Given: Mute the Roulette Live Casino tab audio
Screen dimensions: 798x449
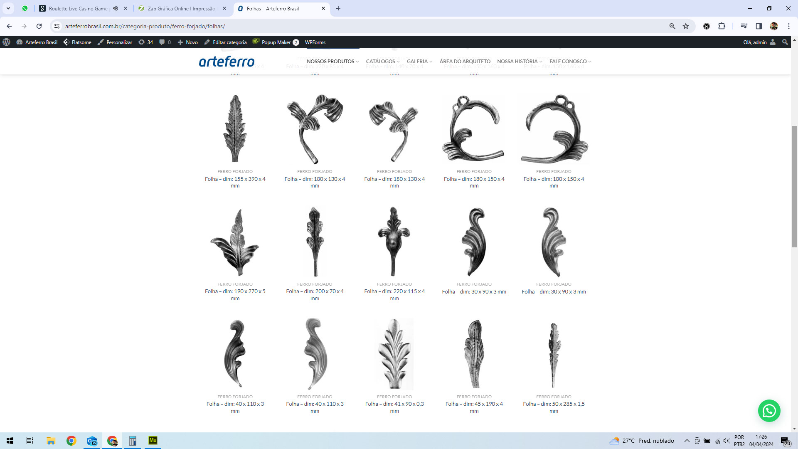Looking at the screenshot, I should pyautogui.click(x=116, y=8).
